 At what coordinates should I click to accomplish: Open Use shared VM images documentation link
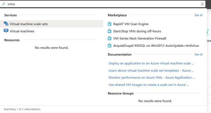[x=149, y=85]
